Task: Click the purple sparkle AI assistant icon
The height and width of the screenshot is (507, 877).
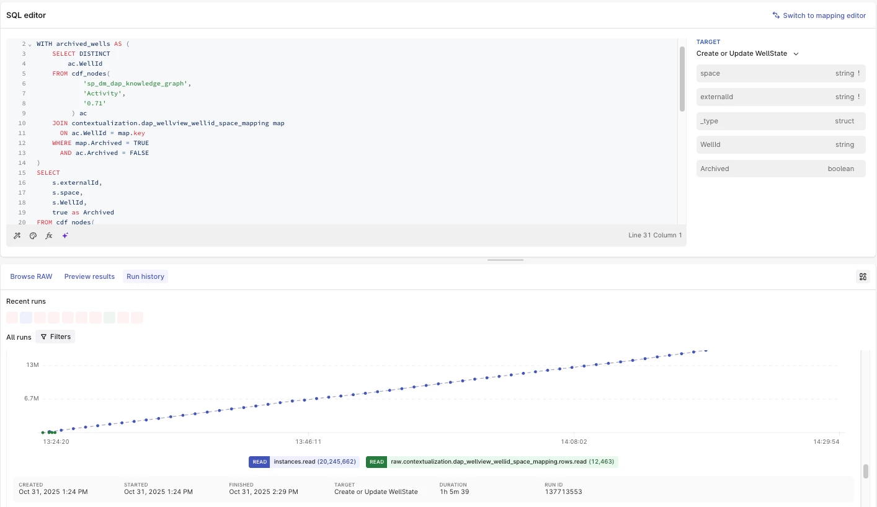Action: pos(65,236)
